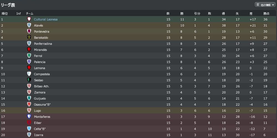
Task: Click the Barakaldo yellow-black striped crest
Action: [29, 38]
